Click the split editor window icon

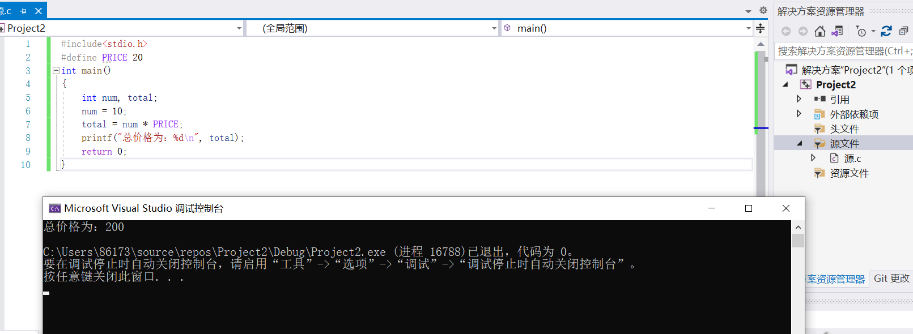click(x=761, y=28)
